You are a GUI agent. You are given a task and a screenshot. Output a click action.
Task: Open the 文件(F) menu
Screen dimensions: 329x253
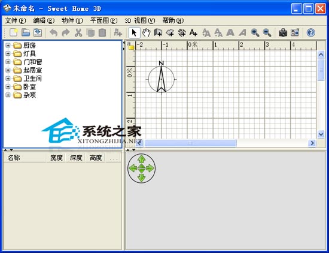pos(16,20)
